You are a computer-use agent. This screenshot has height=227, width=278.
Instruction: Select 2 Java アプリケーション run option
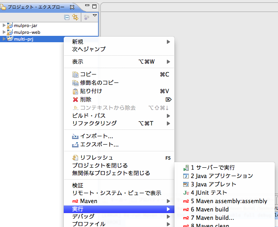221,176
